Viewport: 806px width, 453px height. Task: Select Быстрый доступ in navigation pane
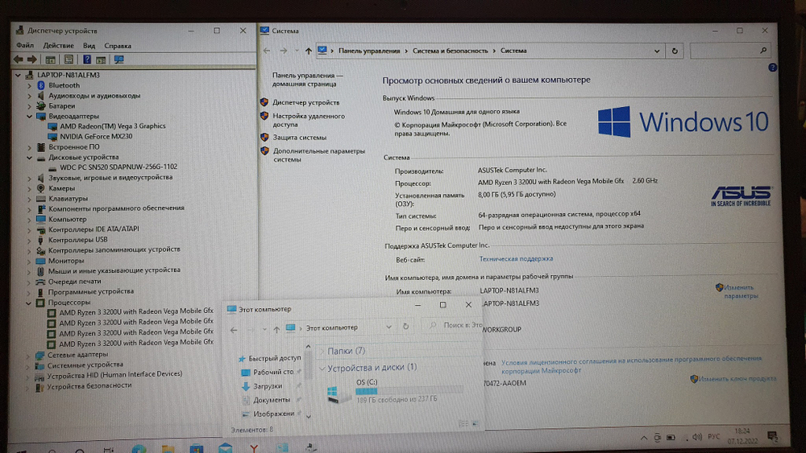click(x=275, y=358)
